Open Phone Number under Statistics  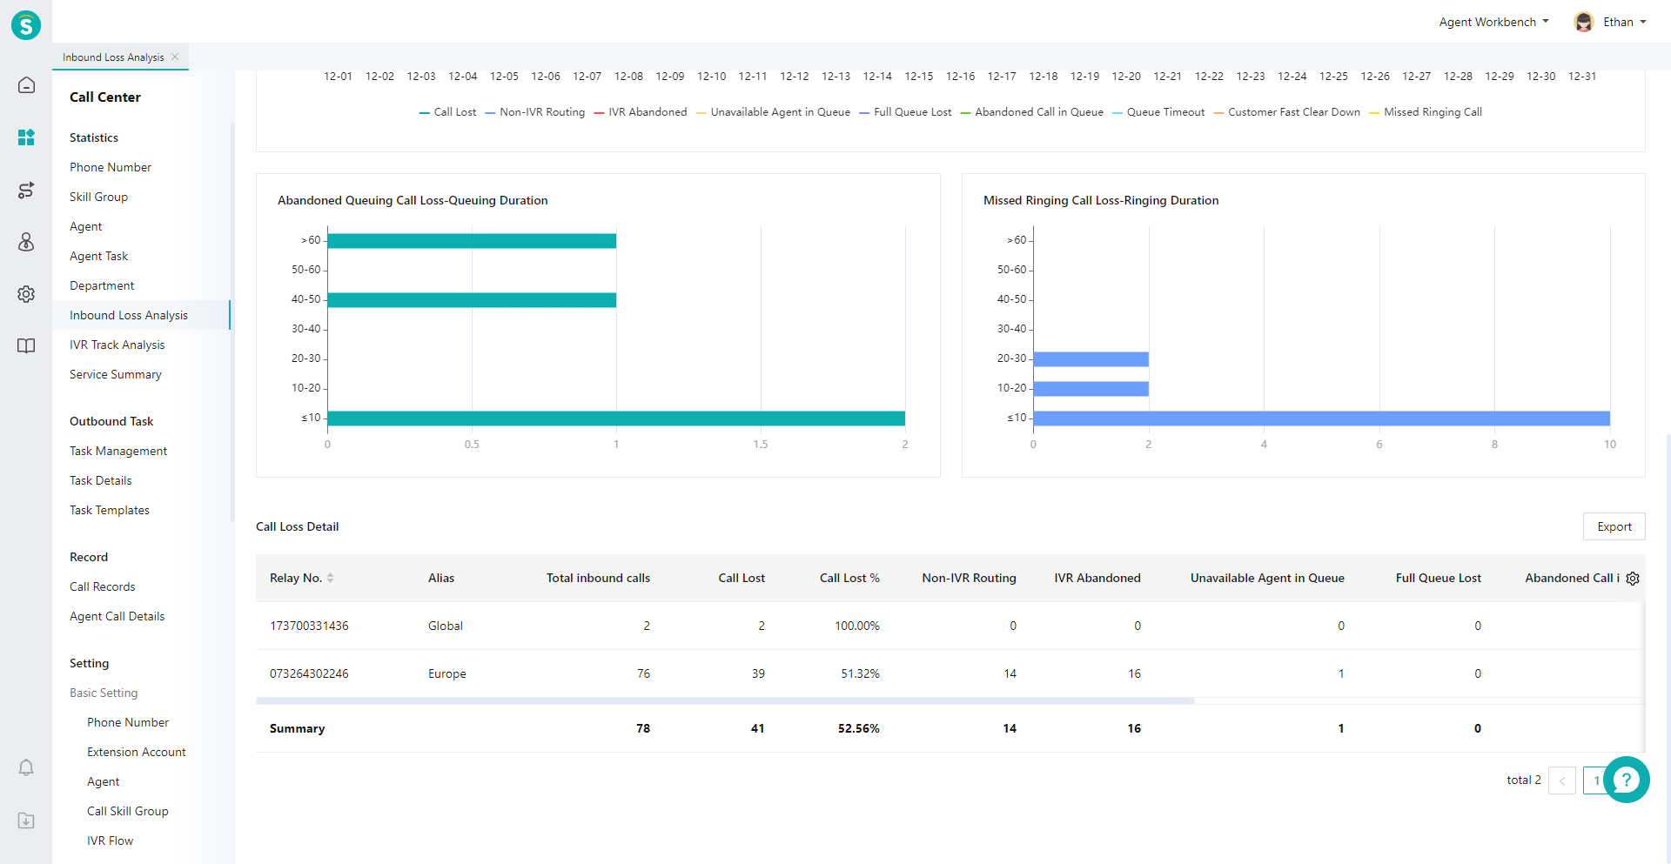coord(111,167)
